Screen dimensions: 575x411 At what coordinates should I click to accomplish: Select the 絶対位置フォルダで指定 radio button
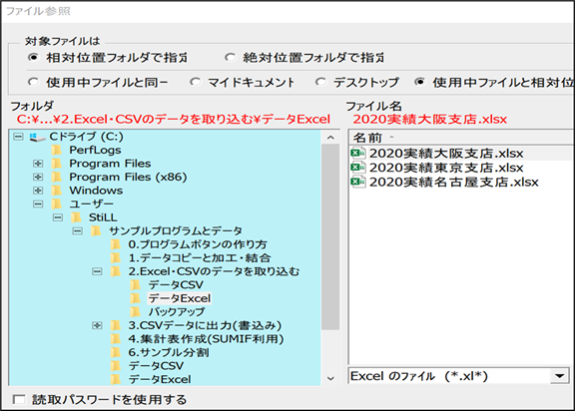coord(231,58)
